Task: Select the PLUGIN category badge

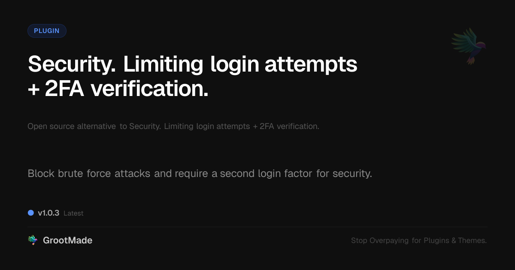Action: [47, 31]
